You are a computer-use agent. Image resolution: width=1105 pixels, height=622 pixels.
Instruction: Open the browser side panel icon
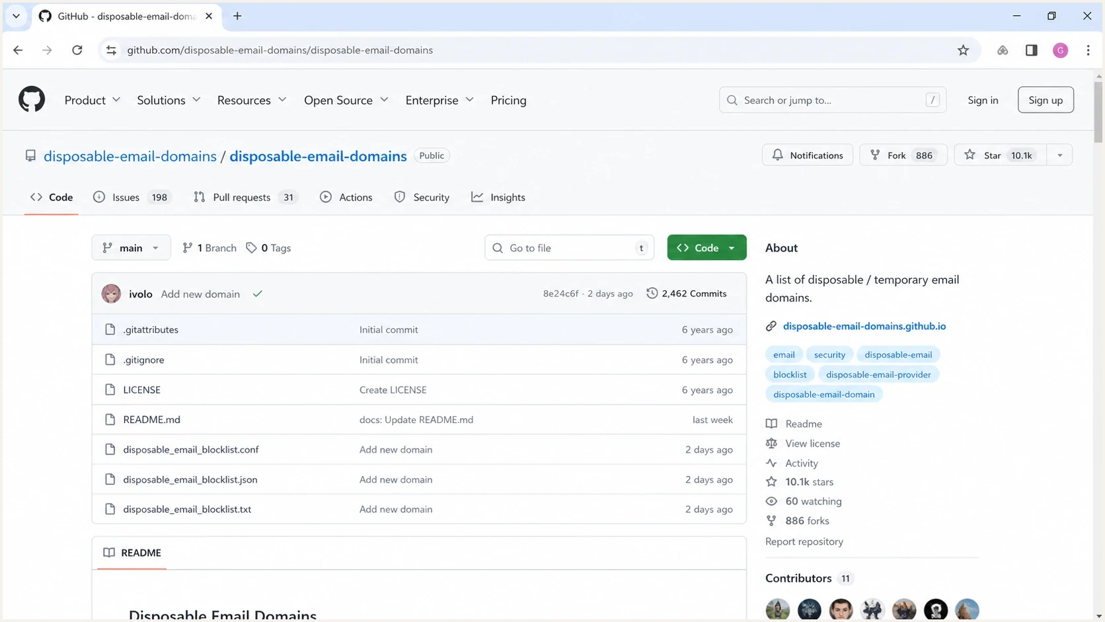(1031, 50)
